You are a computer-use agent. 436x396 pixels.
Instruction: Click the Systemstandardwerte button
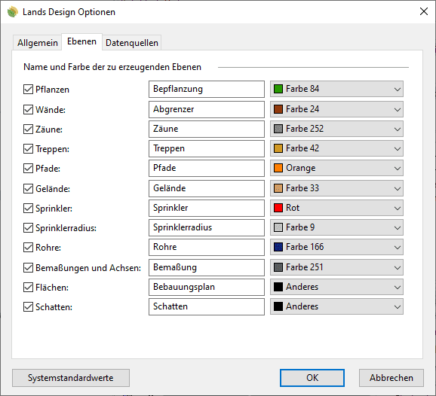pyautogui.click(x=71, y=378)
